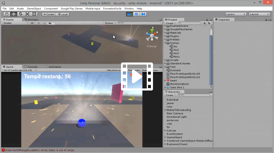Open the Shaded draw mode dropdown
Image resolution: width=274 pixels, height=153 pixels.
pyautogui.click(x=15, y=23)
